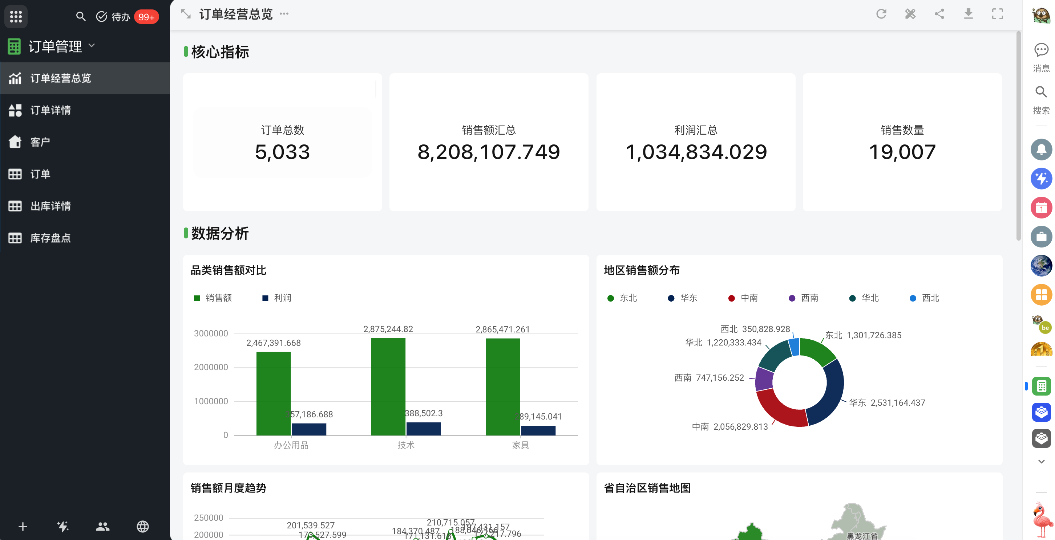Click the 销售数量 value 19,007

click(902, 152)
